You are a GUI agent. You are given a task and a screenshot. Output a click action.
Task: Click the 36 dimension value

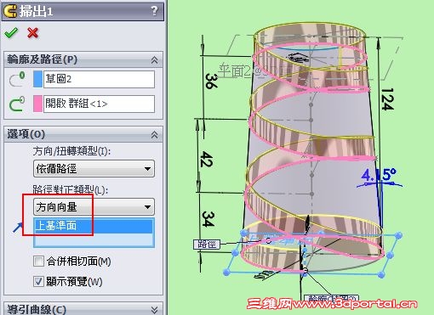tap(211, 82)
